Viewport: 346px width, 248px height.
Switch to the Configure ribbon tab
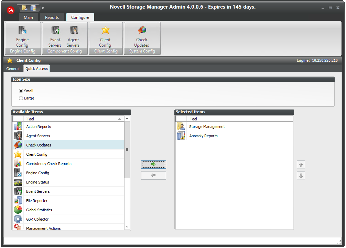tap(80, 17)
